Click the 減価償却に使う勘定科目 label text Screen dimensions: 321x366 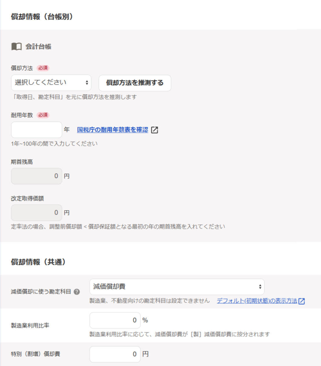click(x=41, y=292)
